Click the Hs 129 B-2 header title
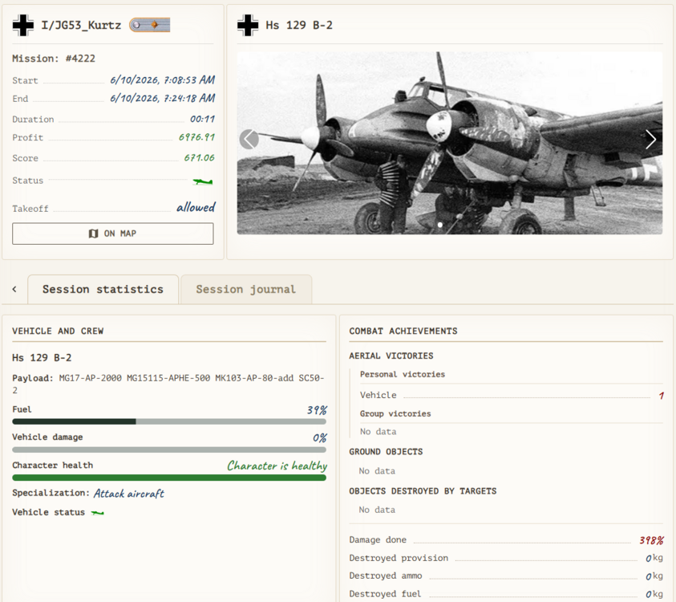The width and height of the screenshot is (676, 602). 299,25
